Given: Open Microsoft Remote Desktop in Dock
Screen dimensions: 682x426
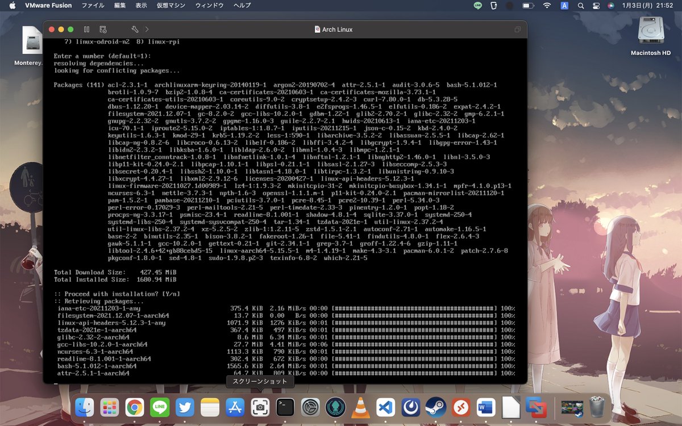Looking at the screenshot, I should (x=461, y=407).
